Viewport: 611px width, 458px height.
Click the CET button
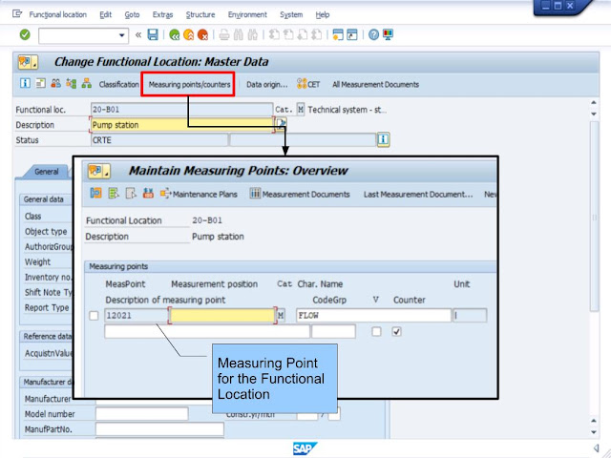[308, 84]
